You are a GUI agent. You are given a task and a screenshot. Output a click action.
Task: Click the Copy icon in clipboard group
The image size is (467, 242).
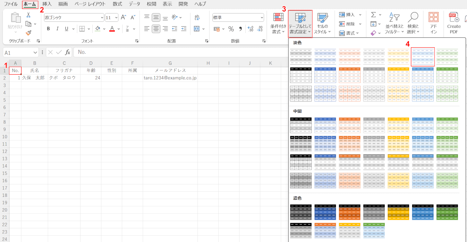(29, 24)
